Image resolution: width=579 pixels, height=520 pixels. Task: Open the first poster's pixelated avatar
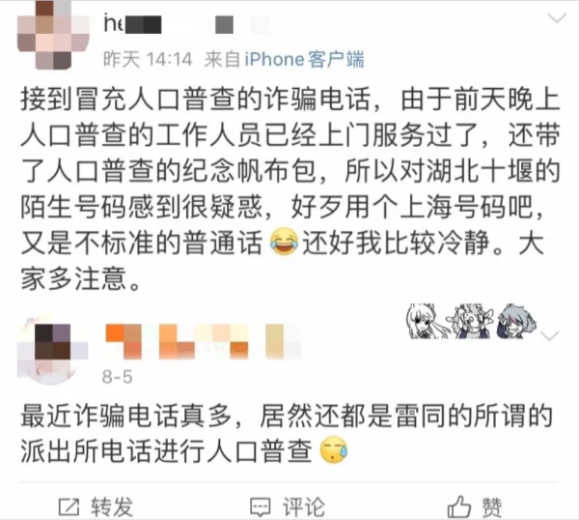point(53,35)
